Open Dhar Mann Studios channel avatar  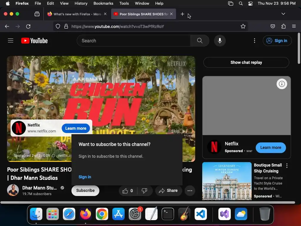(13, 190)
